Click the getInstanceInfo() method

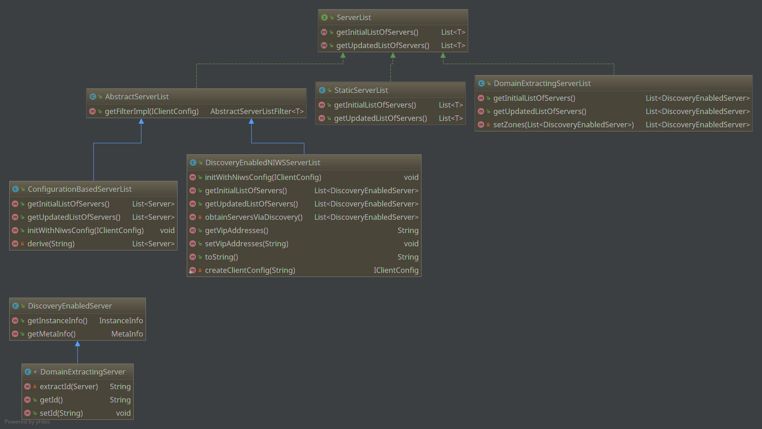[x=57, y=320]
